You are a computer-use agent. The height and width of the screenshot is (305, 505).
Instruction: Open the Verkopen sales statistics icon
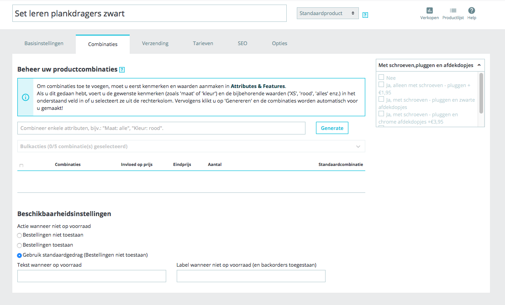click(429, 10)
